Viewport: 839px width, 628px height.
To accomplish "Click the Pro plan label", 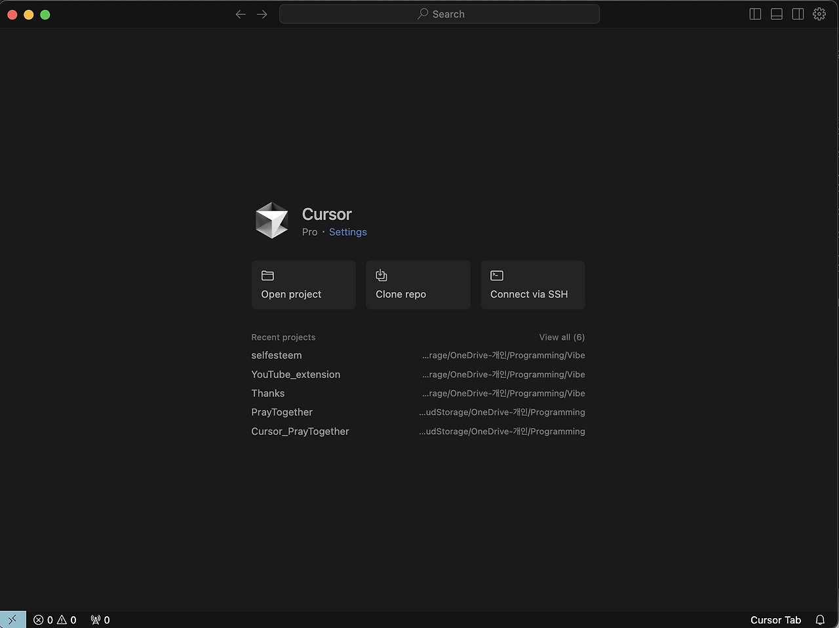I will pos(309,232).
